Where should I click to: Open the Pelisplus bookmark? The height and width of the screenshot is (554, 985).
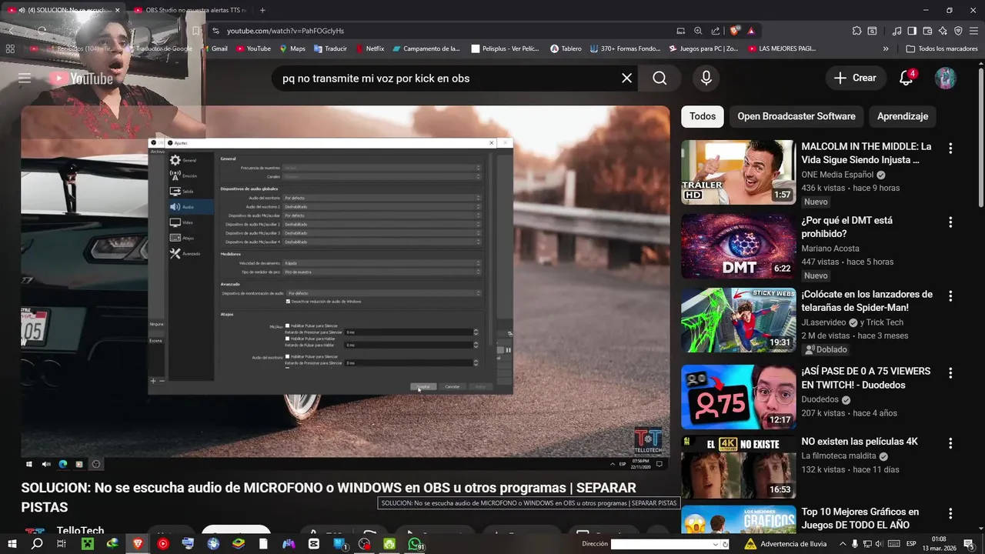[505, 48]
